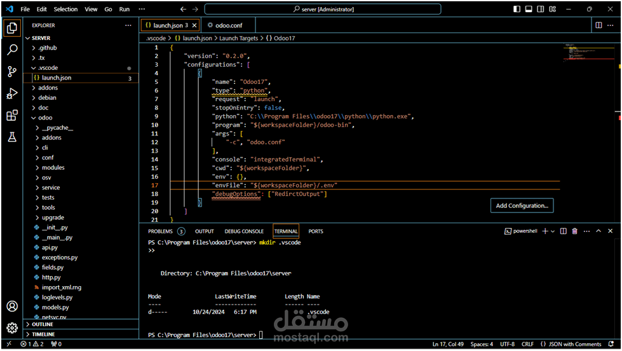The width and height of the screenshot is (622, 351).
Task: Split the terminal pane
Action: (x=564, y=231)
